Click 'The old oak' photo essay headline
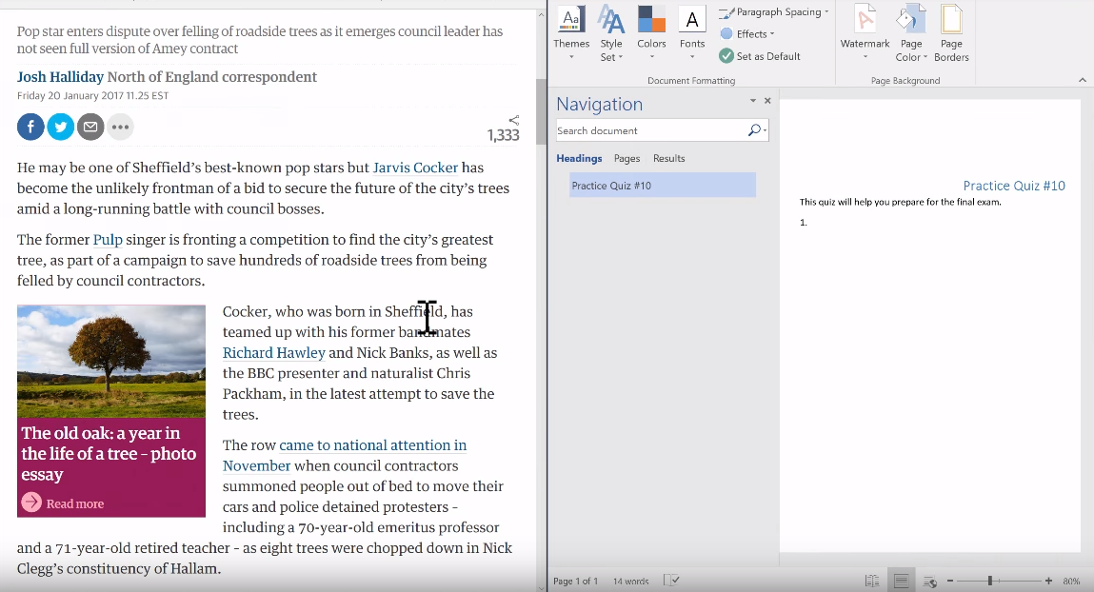 pyautogui.click(x=109, y=454)
